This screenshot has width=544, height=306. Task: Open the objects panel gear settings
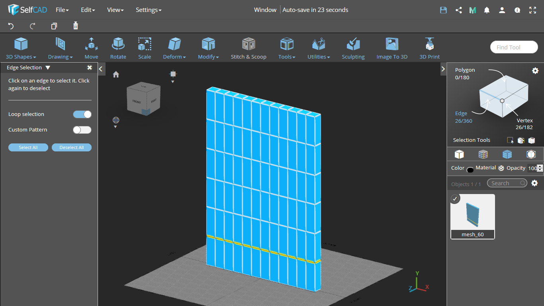[x=535, y=183]
